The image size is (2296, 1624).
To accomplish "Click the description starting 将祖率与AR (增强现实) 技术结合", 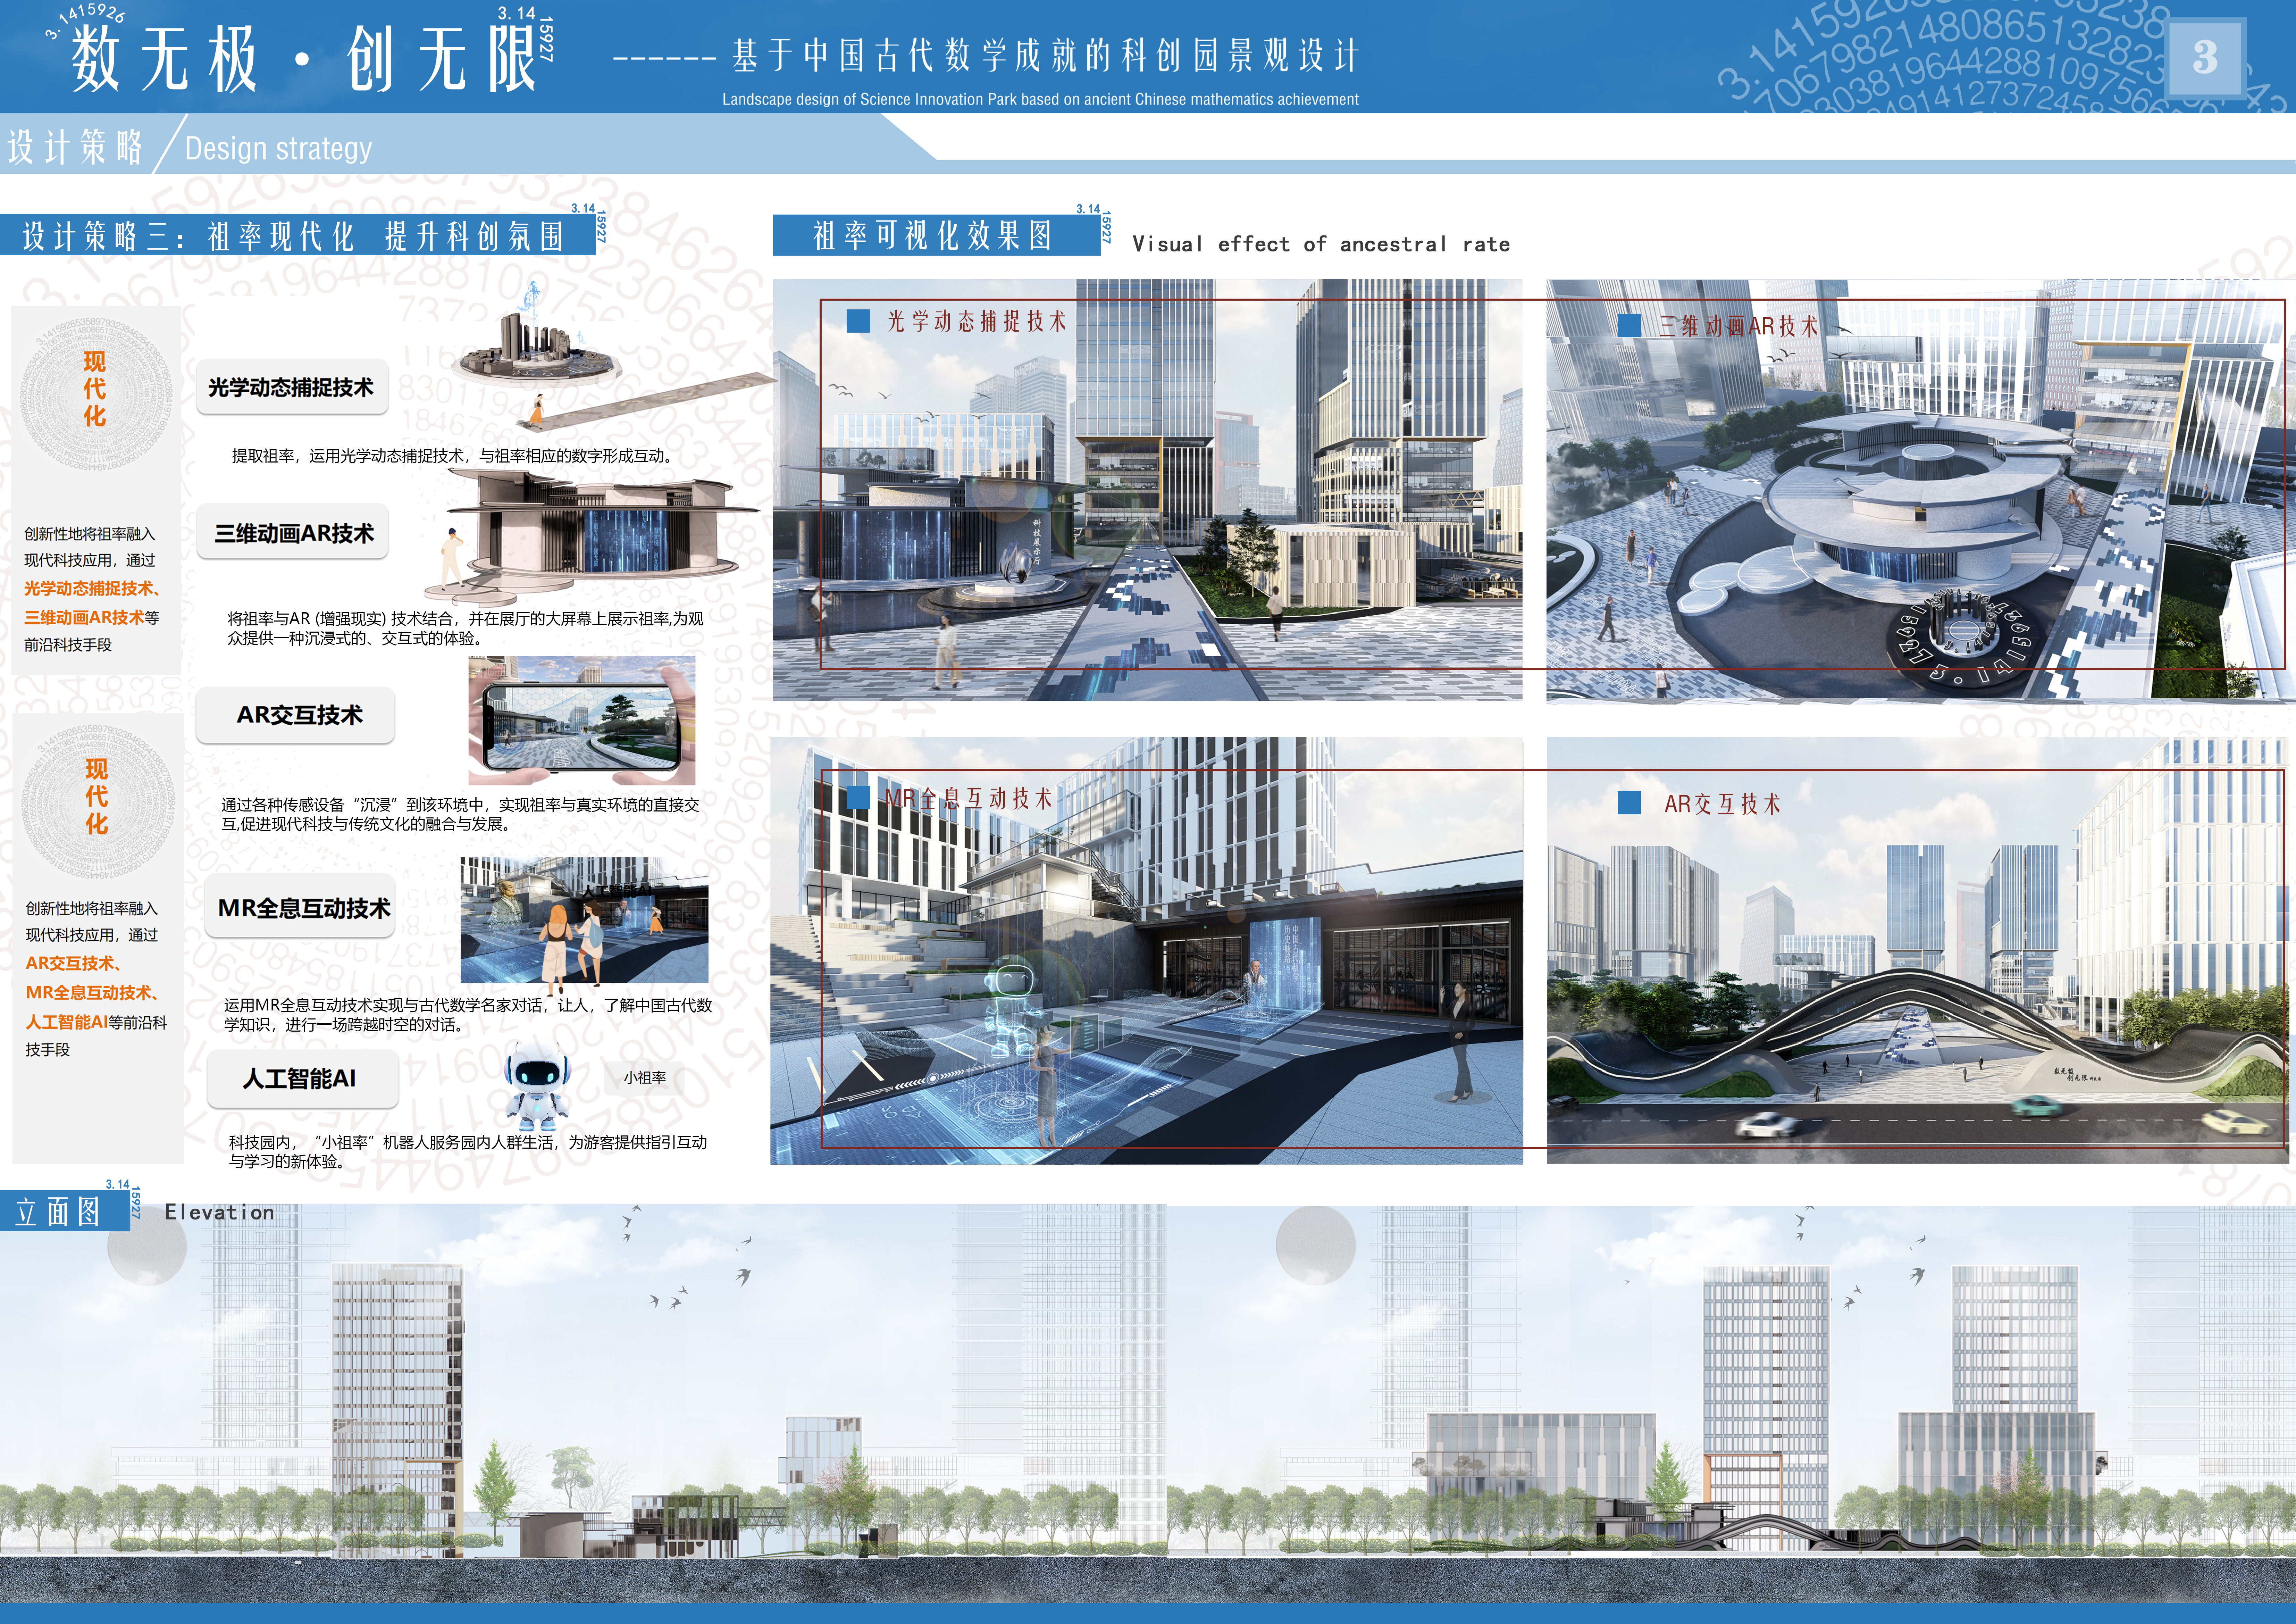I will 465,628.
